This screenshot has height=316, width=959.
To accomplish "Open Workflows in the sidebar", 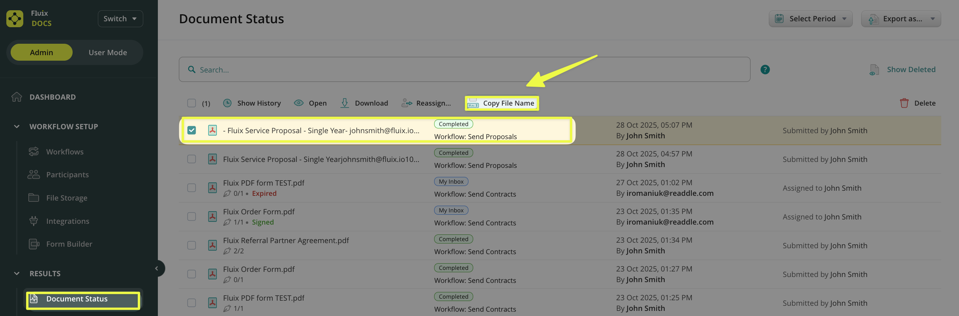I will (65, 152).
